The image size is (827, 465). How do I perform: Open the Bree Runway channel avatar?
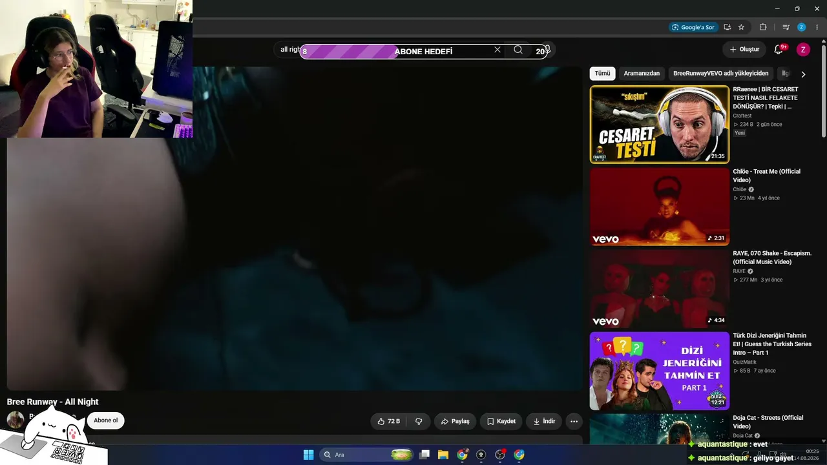[x=16, y=420]
